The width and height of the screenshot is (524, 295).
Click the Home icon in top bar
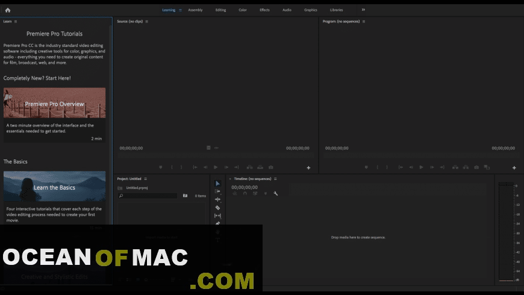pyautogui.click(x=8, y=10)
